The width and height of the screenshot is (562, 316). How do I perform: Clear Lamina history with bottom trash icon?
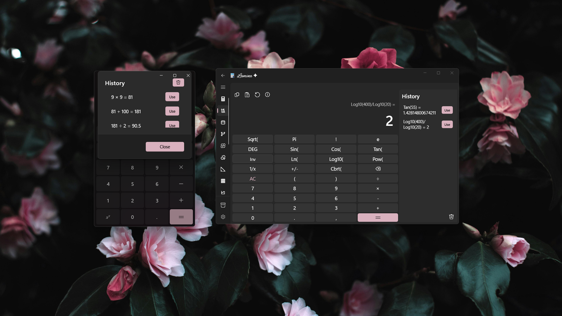coord(451,217)
